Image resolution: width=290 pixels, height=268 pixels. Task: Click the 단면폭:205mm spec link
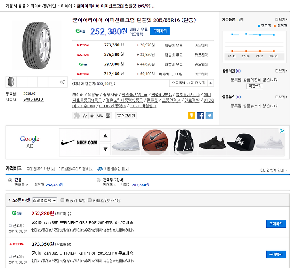tap(134, 95)
